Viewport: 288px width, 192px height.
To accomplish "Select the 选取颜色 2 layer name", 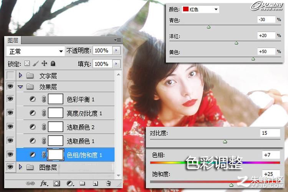I will tap(81, 127).
